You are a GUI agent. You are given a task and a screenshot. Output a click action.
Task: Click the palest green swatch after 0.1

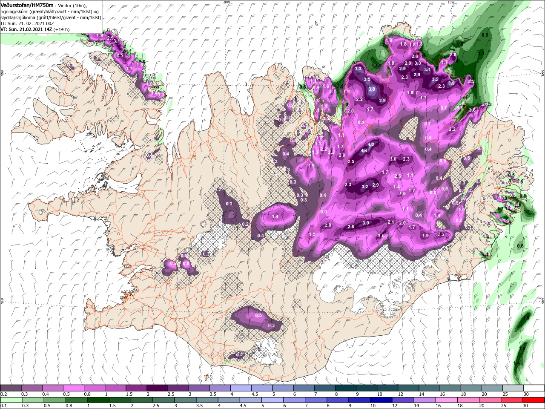tap(11, 400)
